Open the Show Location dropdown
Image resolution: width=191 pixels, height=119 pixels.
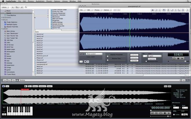tap(94, 54)
